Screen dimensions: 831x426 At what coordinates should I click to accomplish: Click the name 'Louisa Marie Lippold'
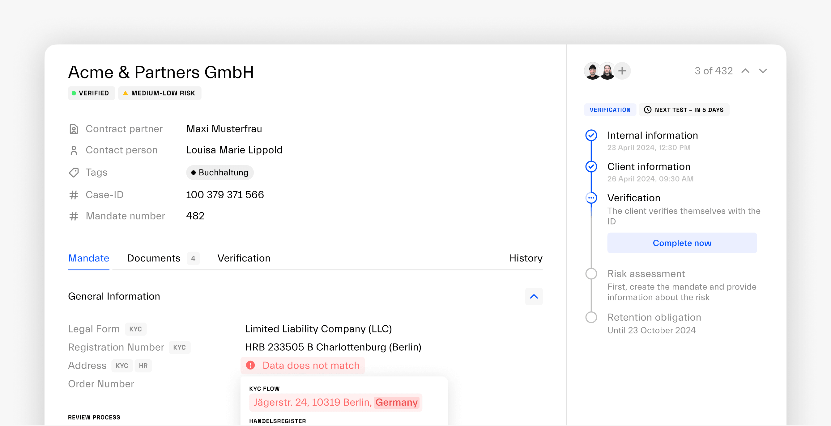tap(234, 150)
